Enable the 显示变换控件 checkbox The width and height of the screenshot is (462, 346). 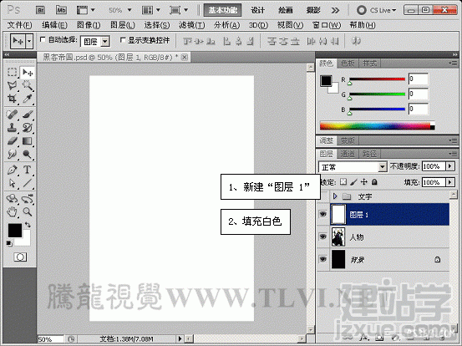pos(123,40)
